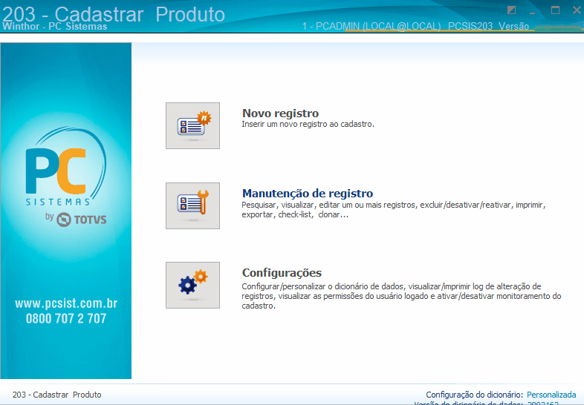
Task: Click the www.pcsist.com.br website text
Action: [x=66, y=303]
